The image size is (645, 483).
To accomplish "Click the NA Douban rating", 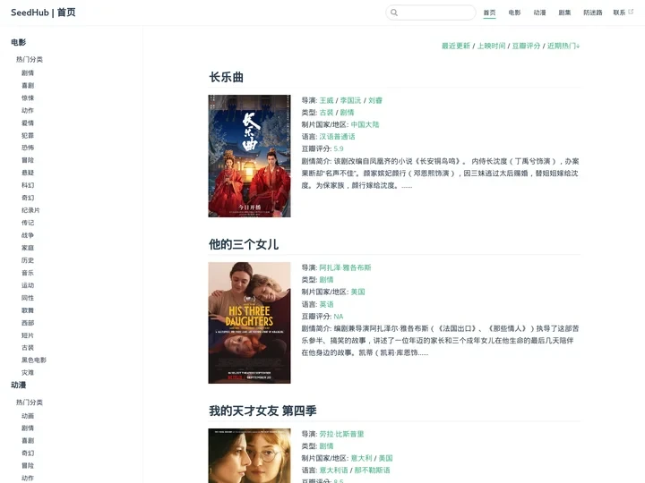I will [339, 317].
